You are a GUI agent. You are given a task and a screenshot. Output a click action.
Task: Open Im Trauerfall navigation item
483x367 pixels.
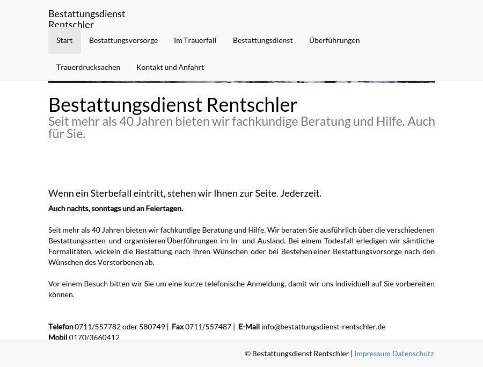click(x=195, y=40)
